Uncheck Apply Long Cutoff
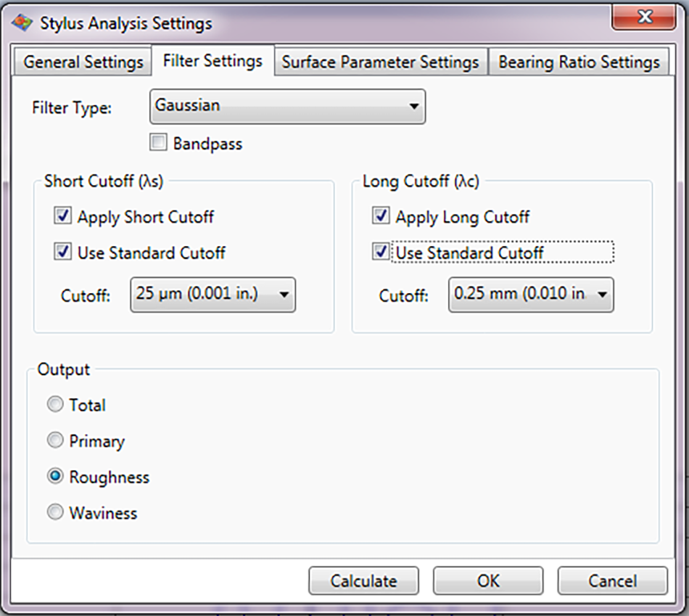This screenshot has width=689, height=616. [x=381, y=216]
